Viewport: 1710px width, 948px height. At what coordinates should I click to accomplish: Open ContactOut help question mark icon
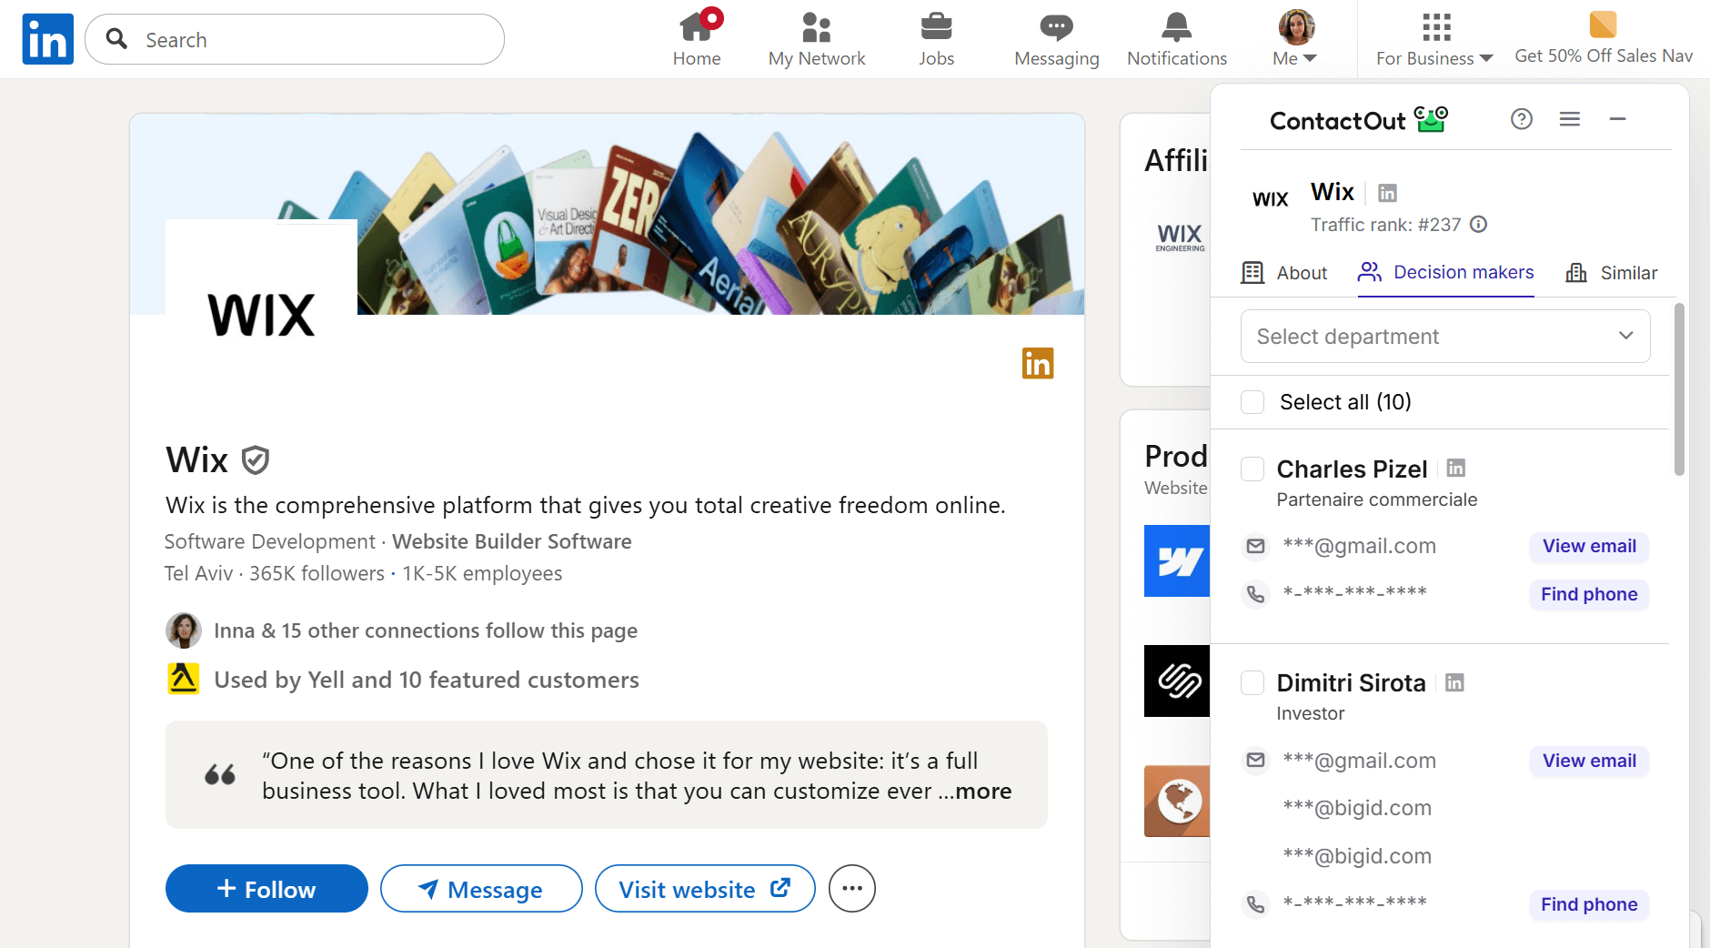point(1522,119)
